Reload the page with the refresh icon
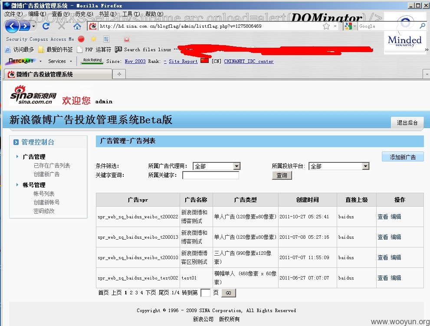The image size is (430, 326). click(46, 26)
